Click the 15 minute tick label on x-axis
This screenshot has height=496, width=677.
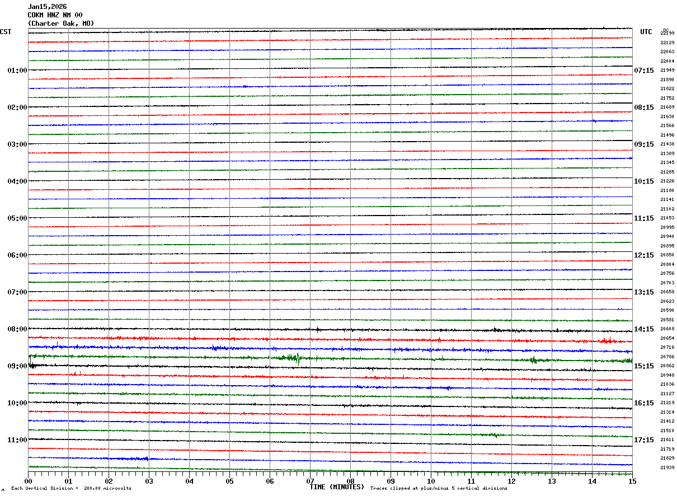[632, 481]
